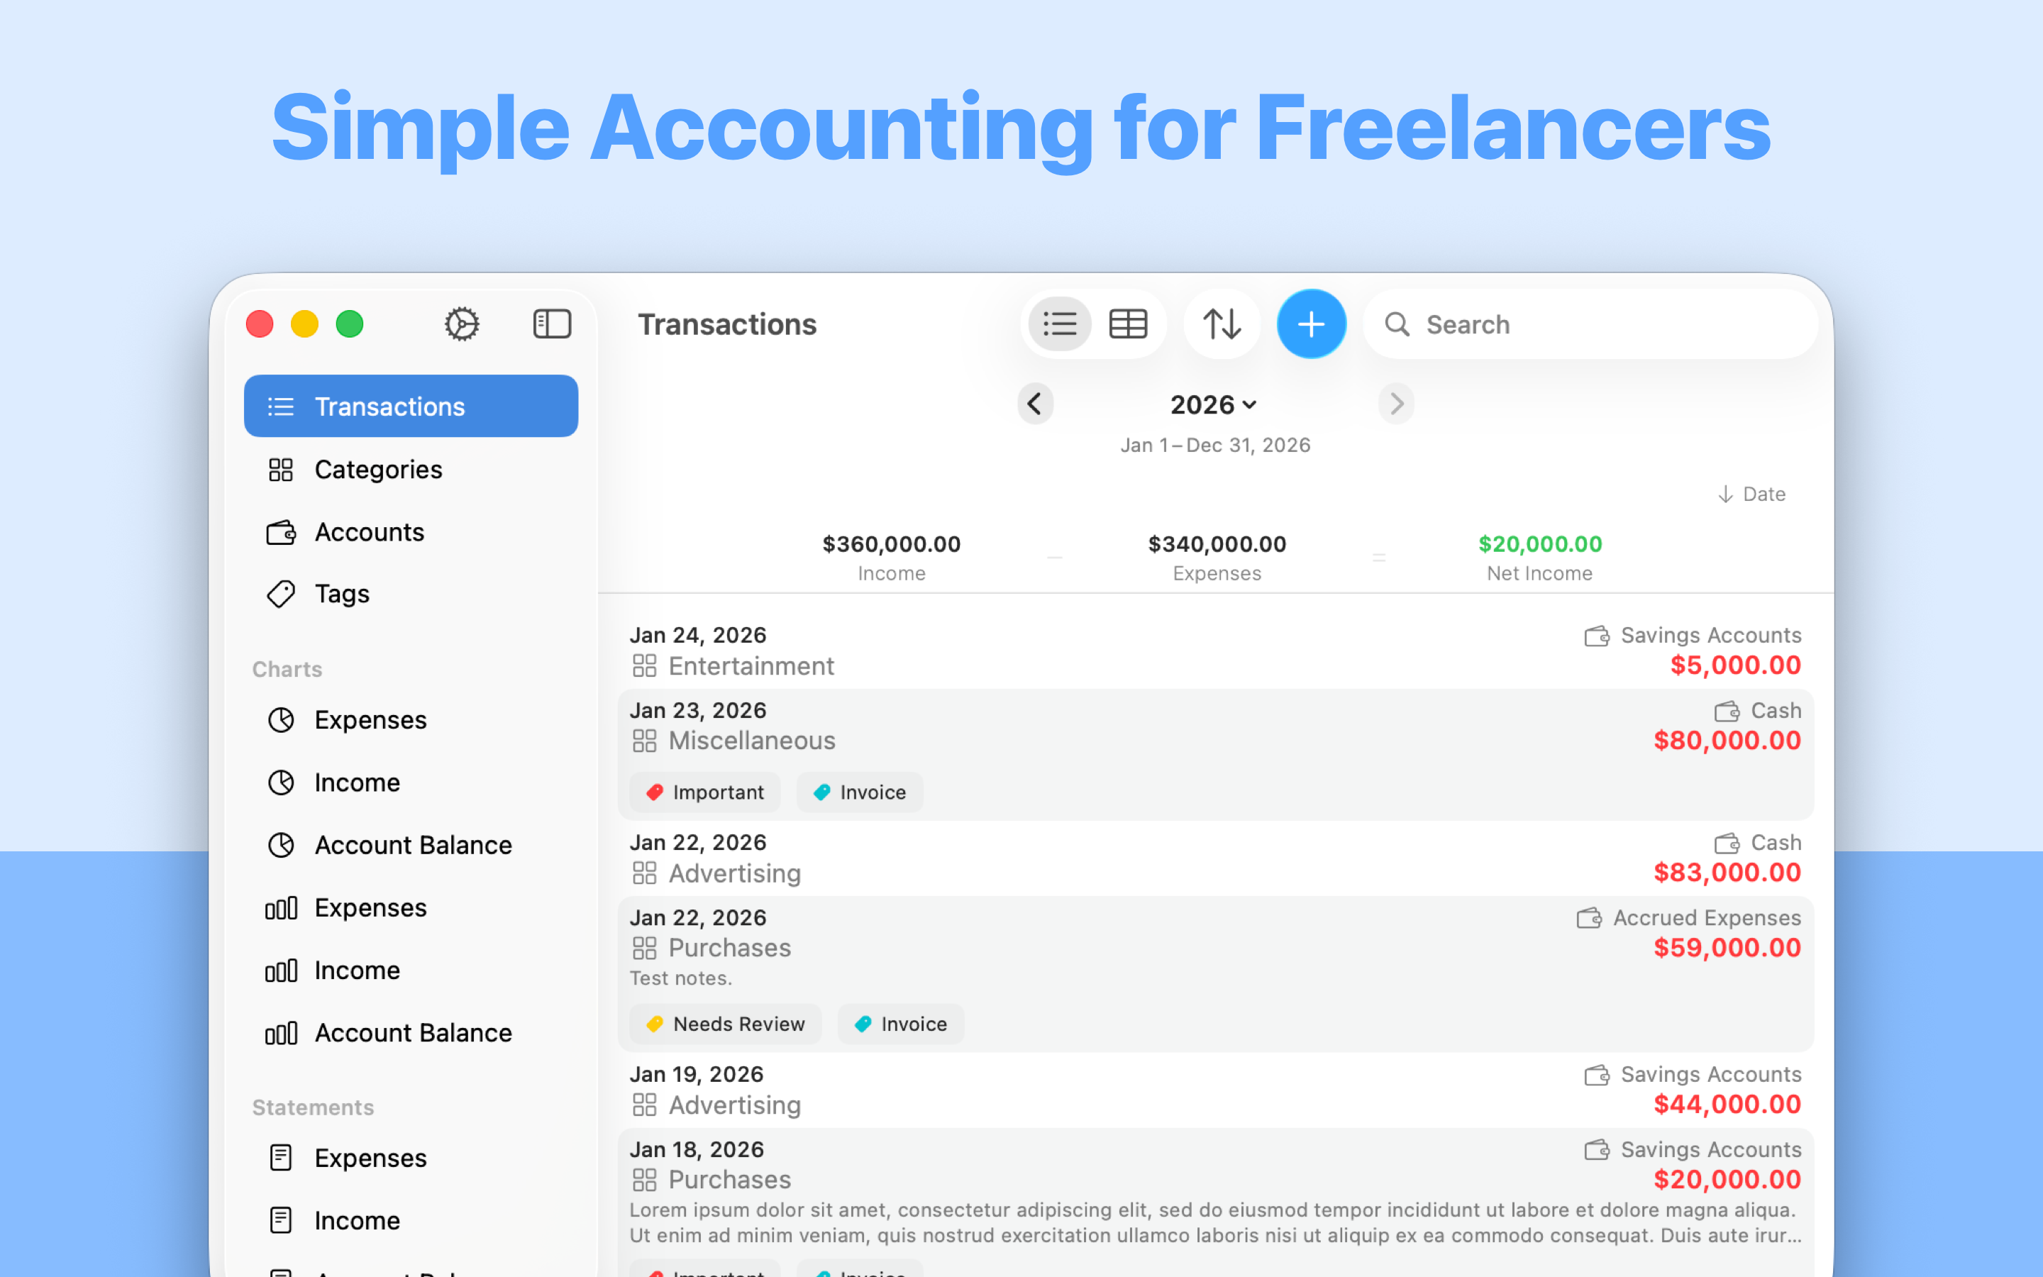Select the Jan 23 Miscellaneous transaction
The image size is (2043, 1277).
pyautogui.click(x=1216, y=755)
